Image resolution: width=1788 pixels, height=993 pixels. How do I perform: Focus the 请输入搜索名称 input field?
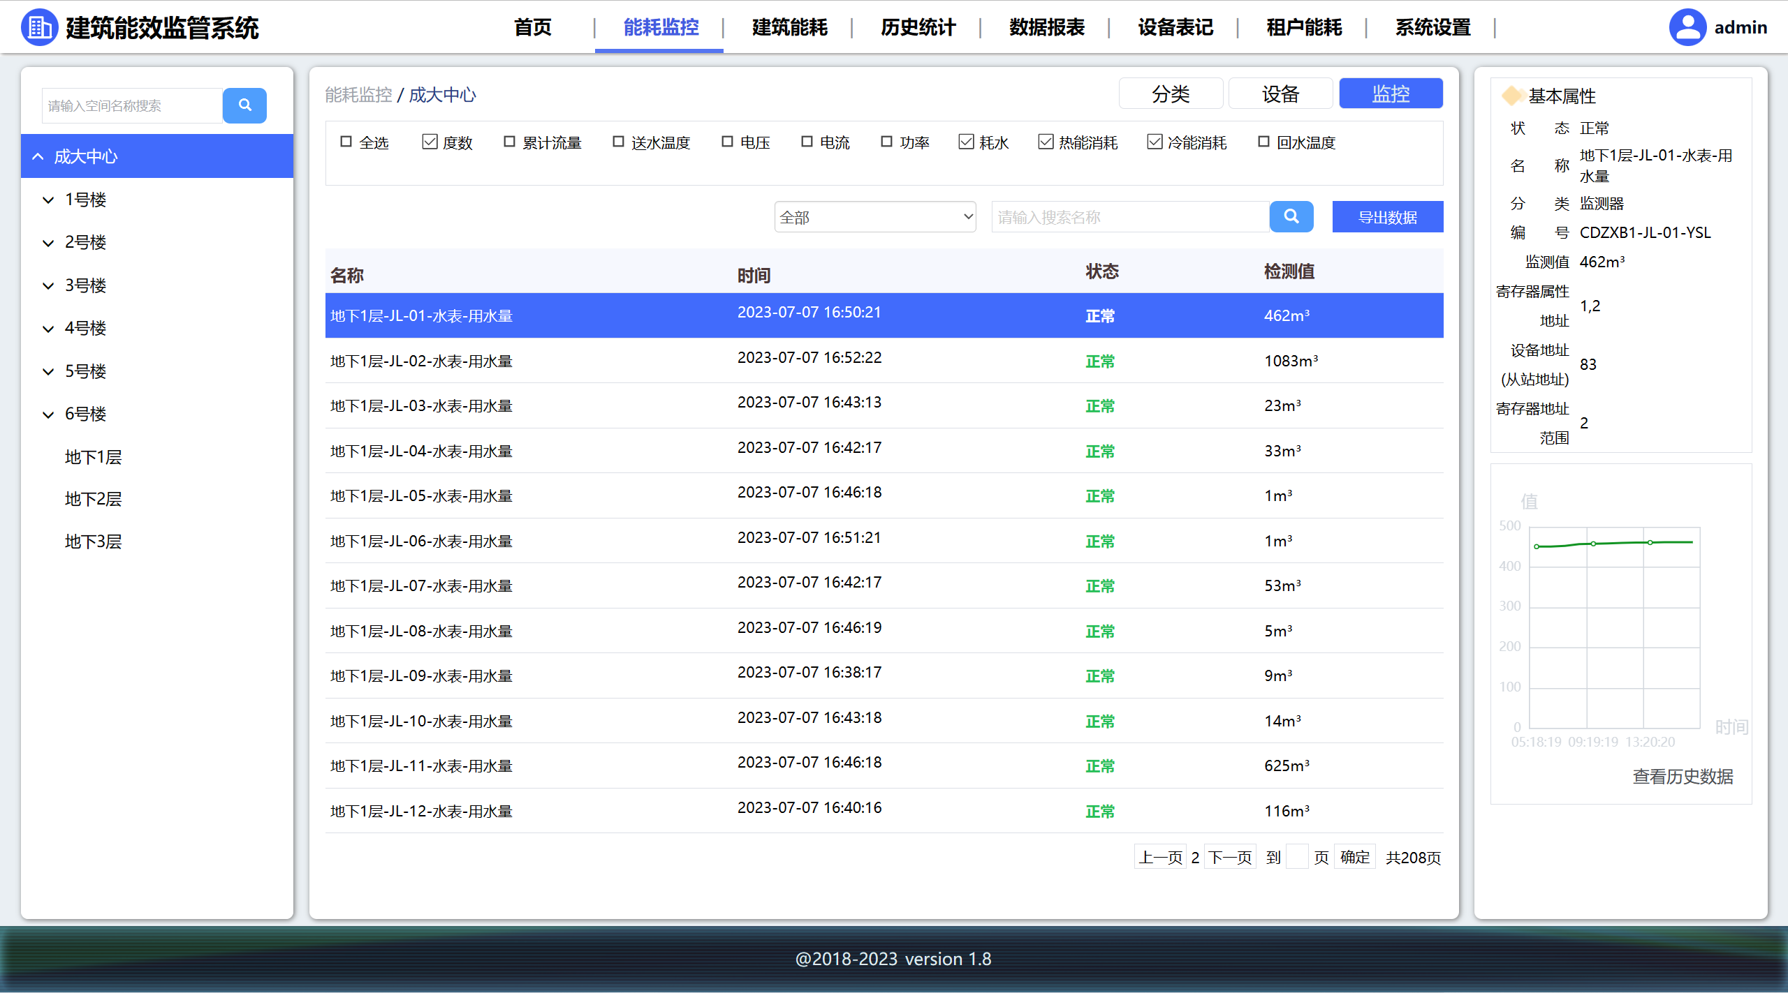click(x=1130, y=217)
